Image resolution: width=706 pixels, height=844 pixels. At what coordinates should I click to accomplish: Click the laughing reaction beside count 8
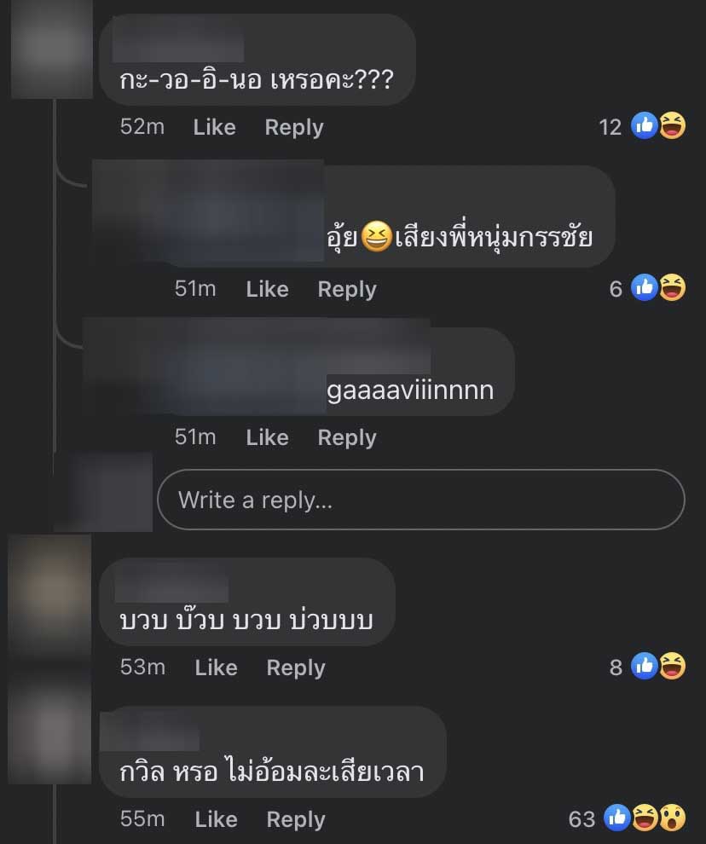coord(673,666)
